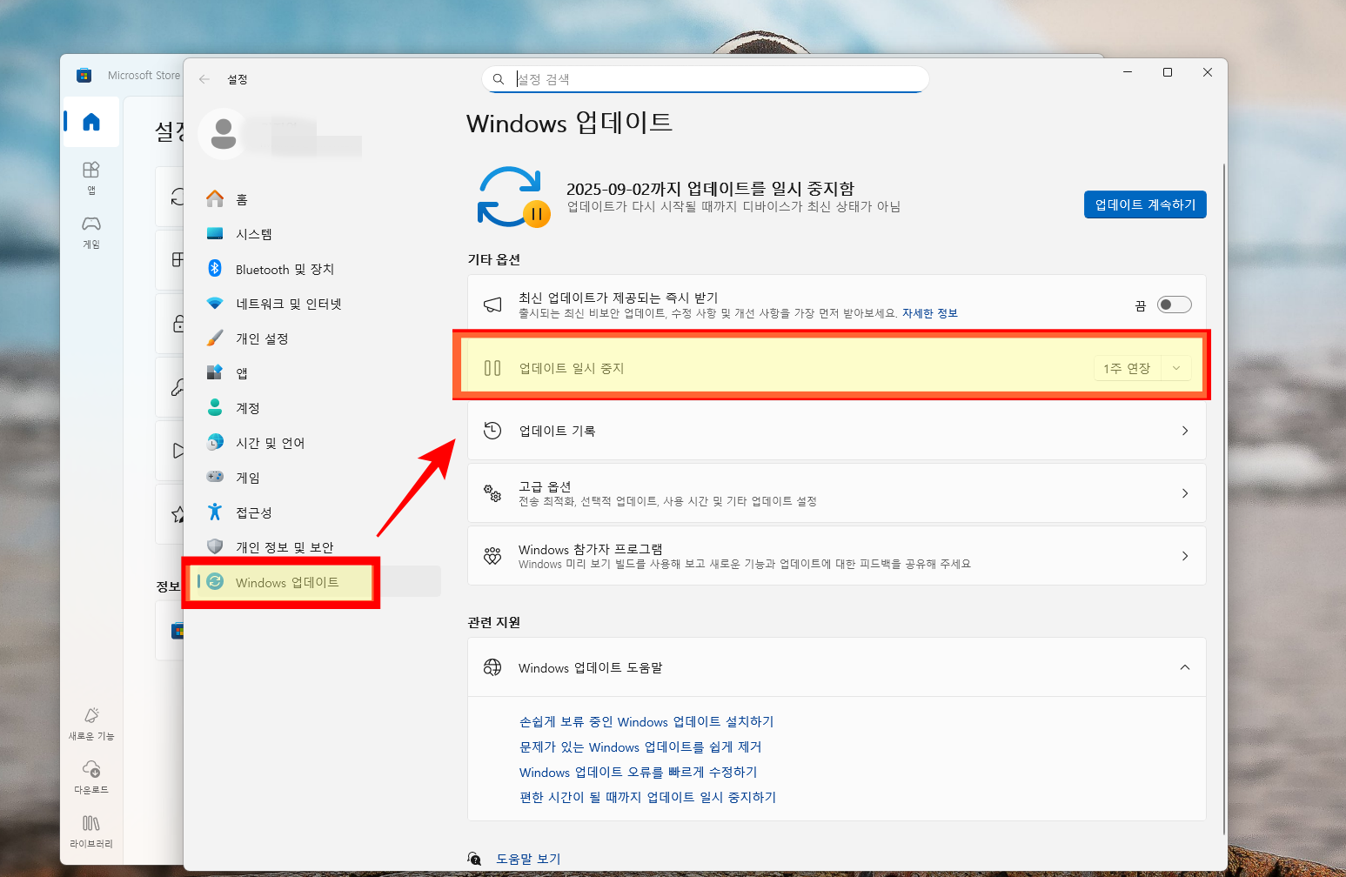
Task: Click the megaphone icon for latest updates
Action: pos(492,305)
